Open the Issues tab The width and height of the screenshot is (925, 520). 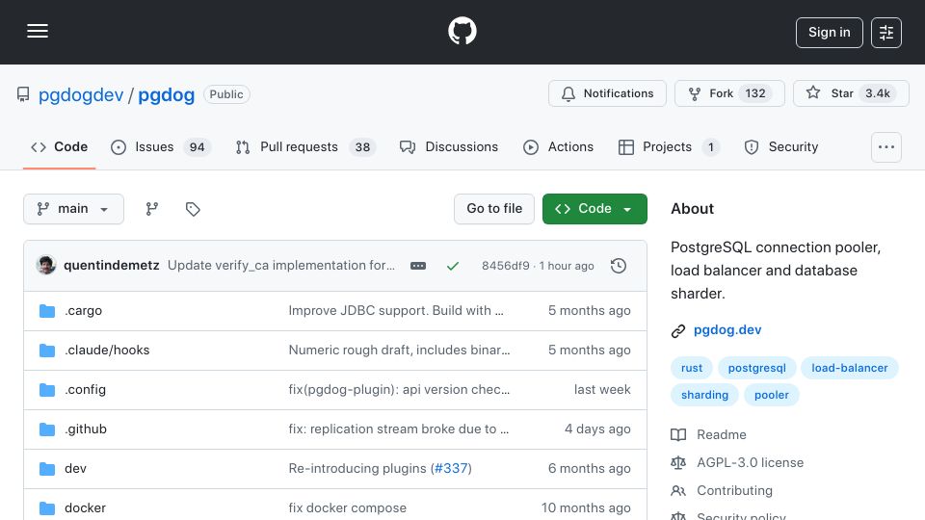tap(161, 146)
